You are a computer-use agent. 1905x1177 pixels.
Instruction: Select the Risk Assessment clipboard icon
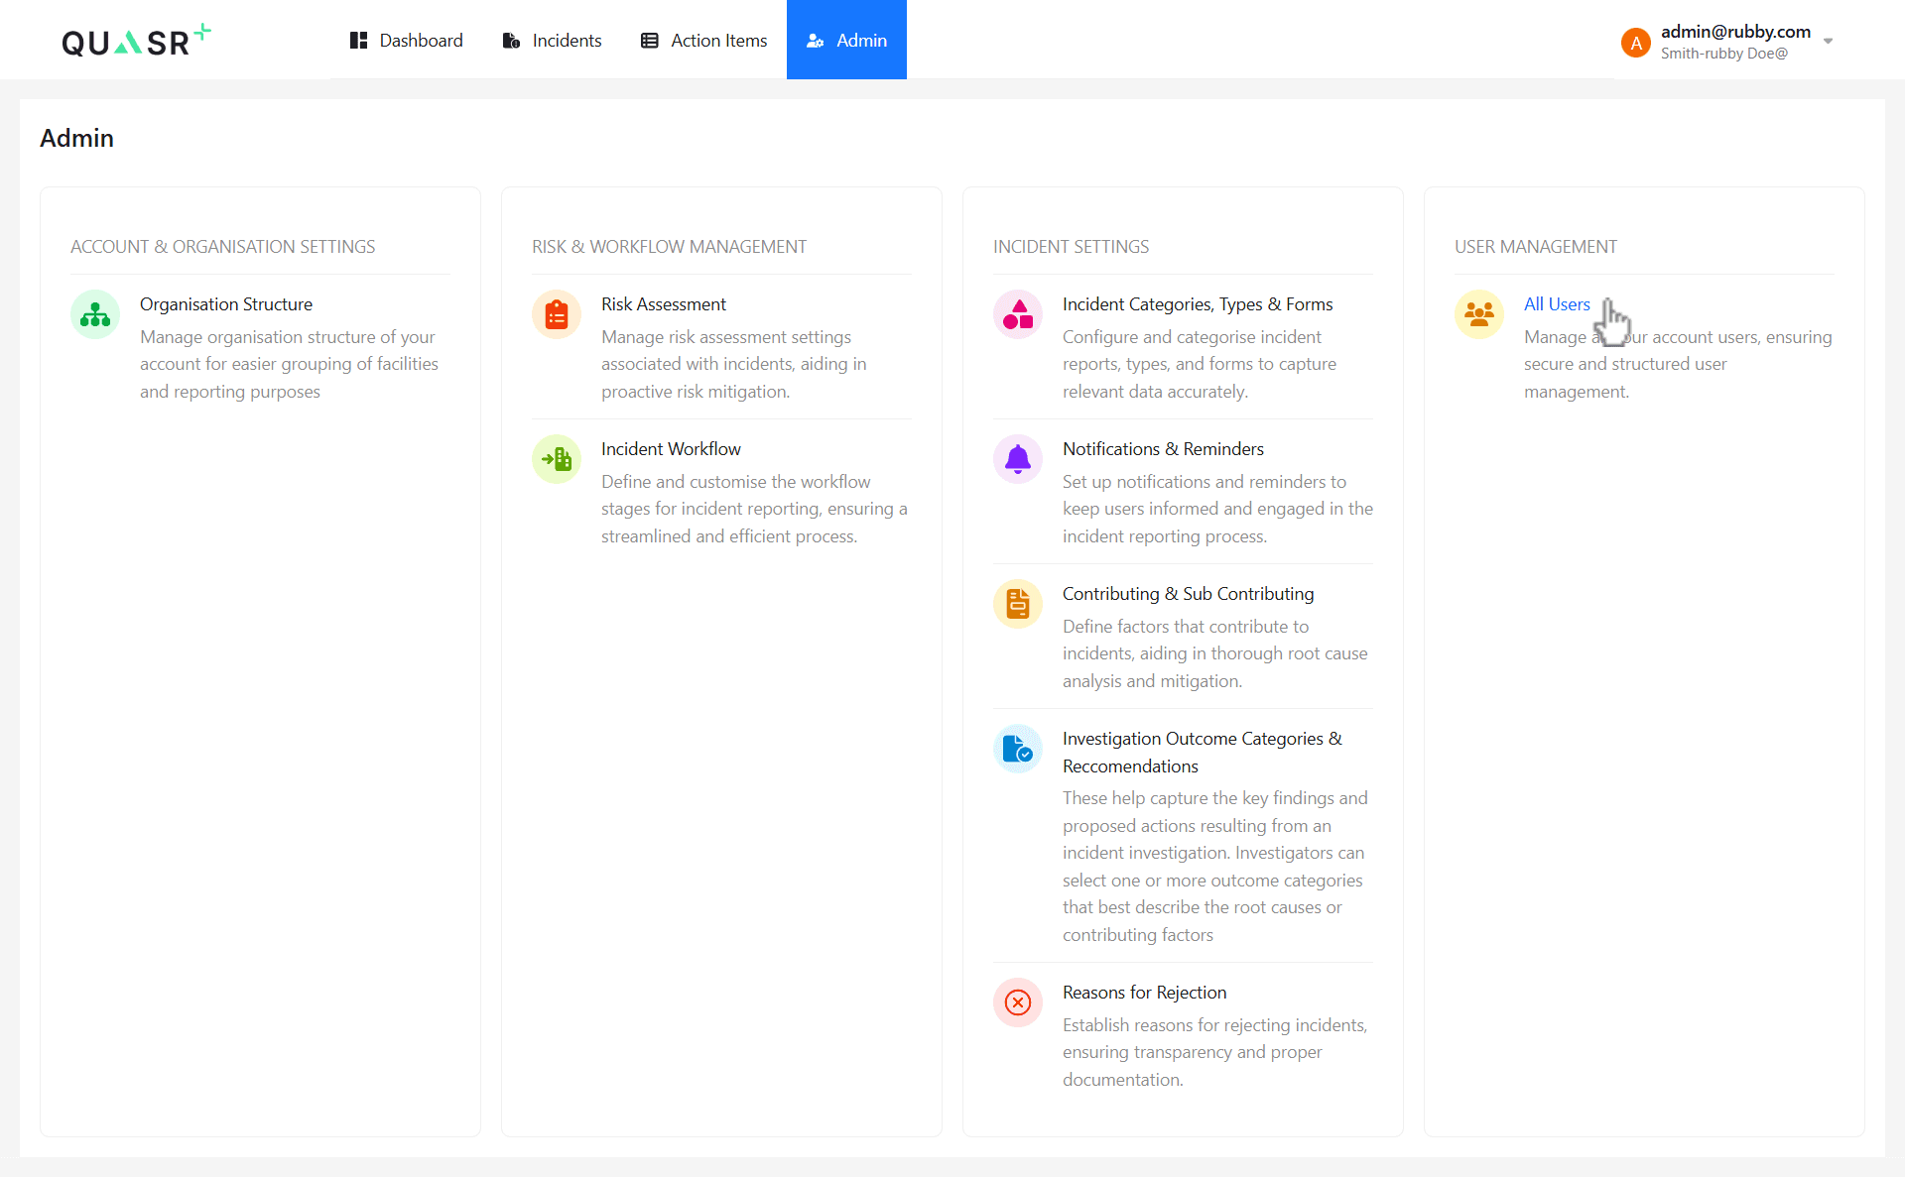click(556, 314)
